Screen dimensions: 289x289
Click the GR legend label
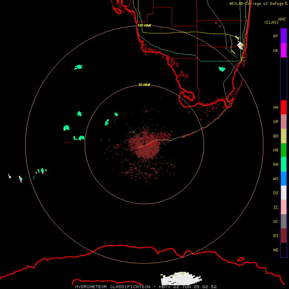pos(276,122)
